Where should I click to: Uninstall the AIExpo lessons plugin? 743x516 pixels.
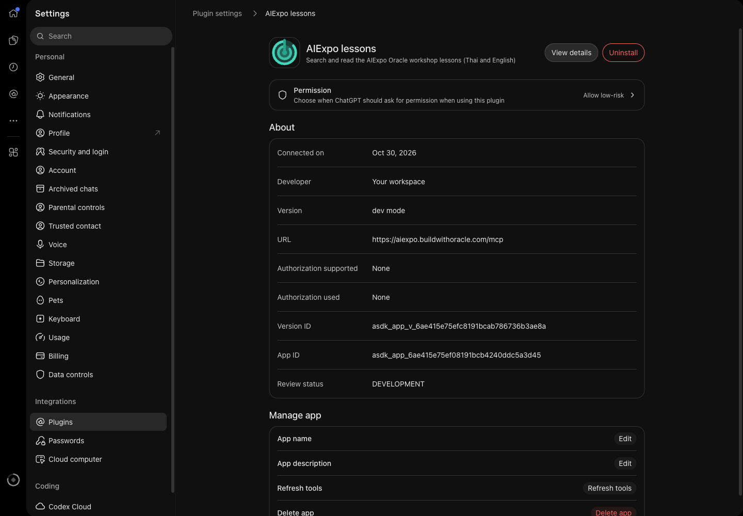[x=623, y=53]
